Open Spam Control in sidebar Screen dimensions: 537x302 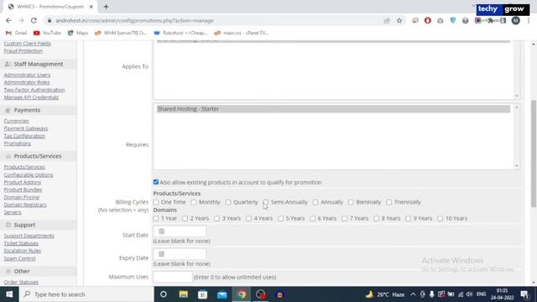click(19, 258)
